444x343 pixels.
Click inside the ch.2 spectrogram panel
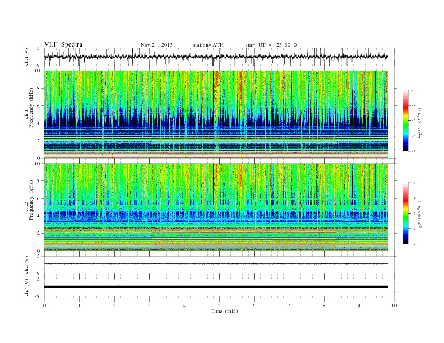click(216, 207)
